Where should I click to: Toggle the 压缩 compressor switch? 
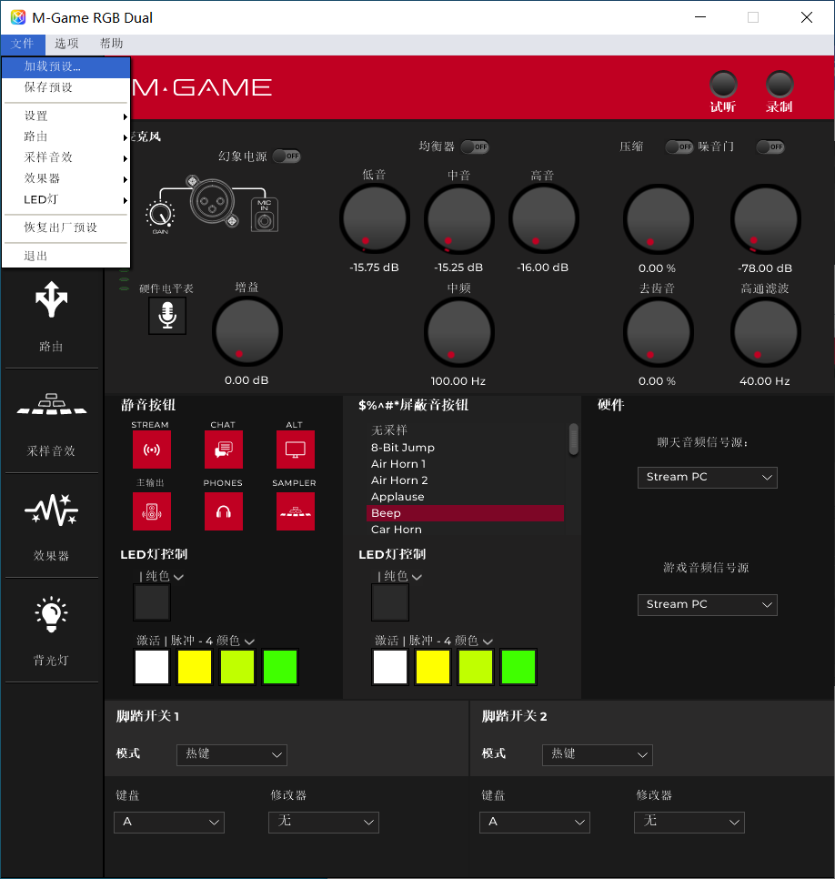(679, 146)
